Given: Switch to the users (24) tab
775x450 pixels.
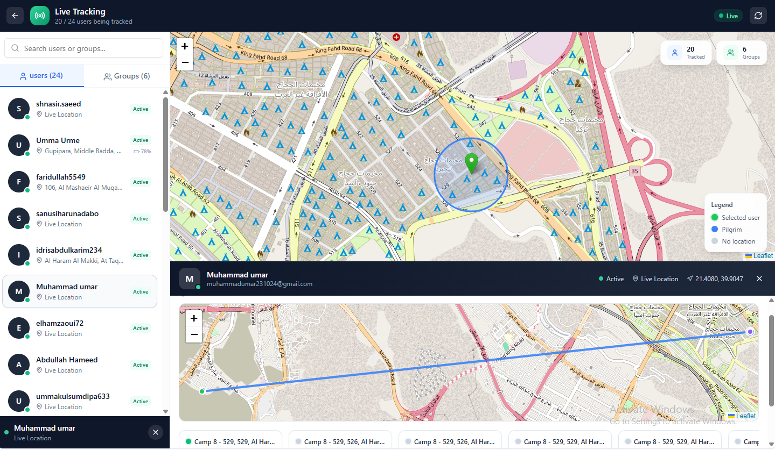Looking at the screenshot, I should pyautogui.click(x=42, y=76).
